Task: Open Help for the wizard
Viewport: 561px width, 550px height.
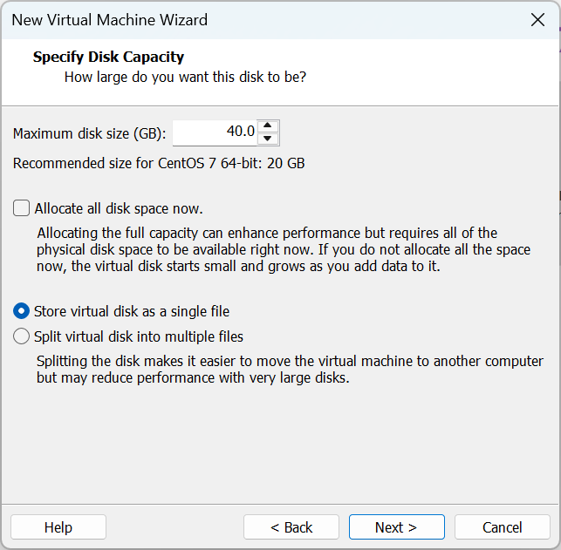Action: [58, 527]
